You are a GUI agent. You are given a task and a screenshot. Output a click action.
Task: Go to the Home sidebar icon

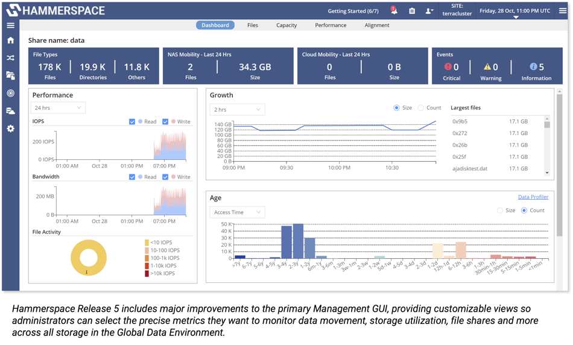(11, 40)
